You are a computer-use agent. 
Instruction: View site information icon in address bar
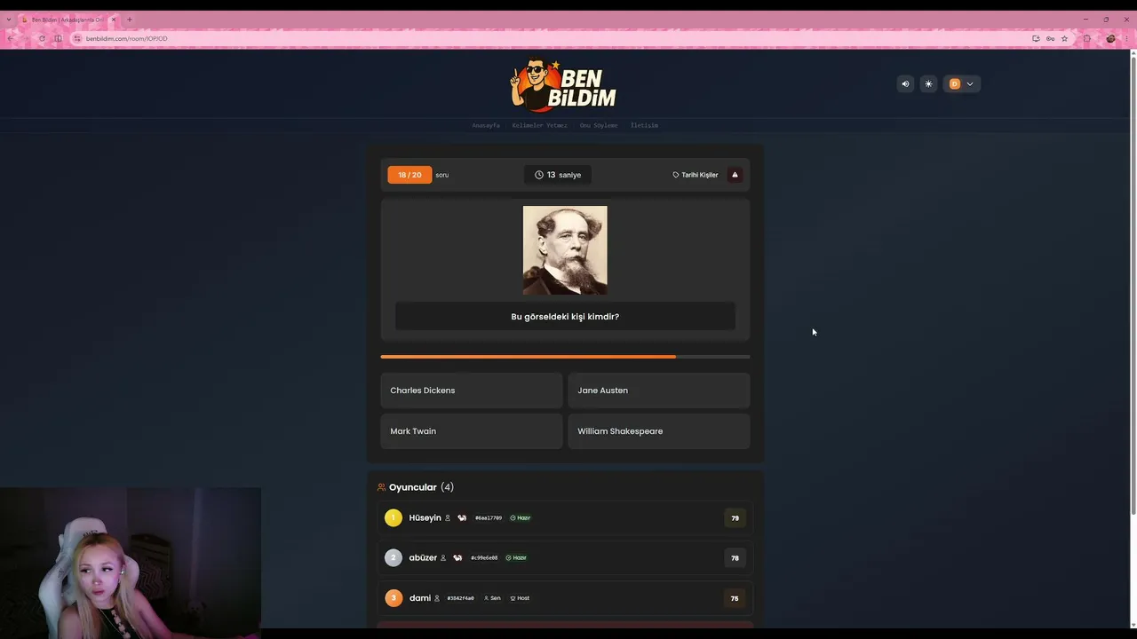tap(77, 39)
